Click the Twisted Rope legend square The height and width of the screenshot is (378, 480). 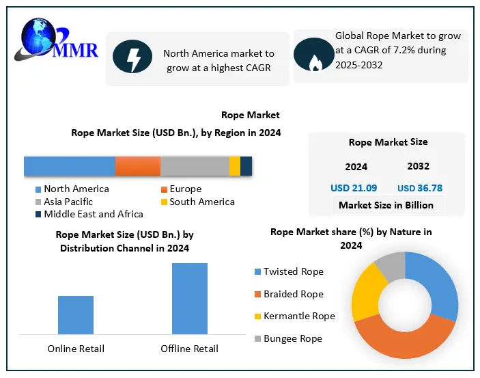click(257, 272)
